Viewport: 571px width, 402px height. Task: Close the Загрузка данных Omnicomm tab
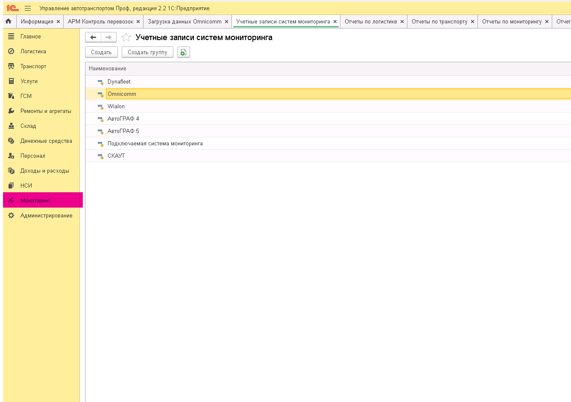[x=226, y=22]
